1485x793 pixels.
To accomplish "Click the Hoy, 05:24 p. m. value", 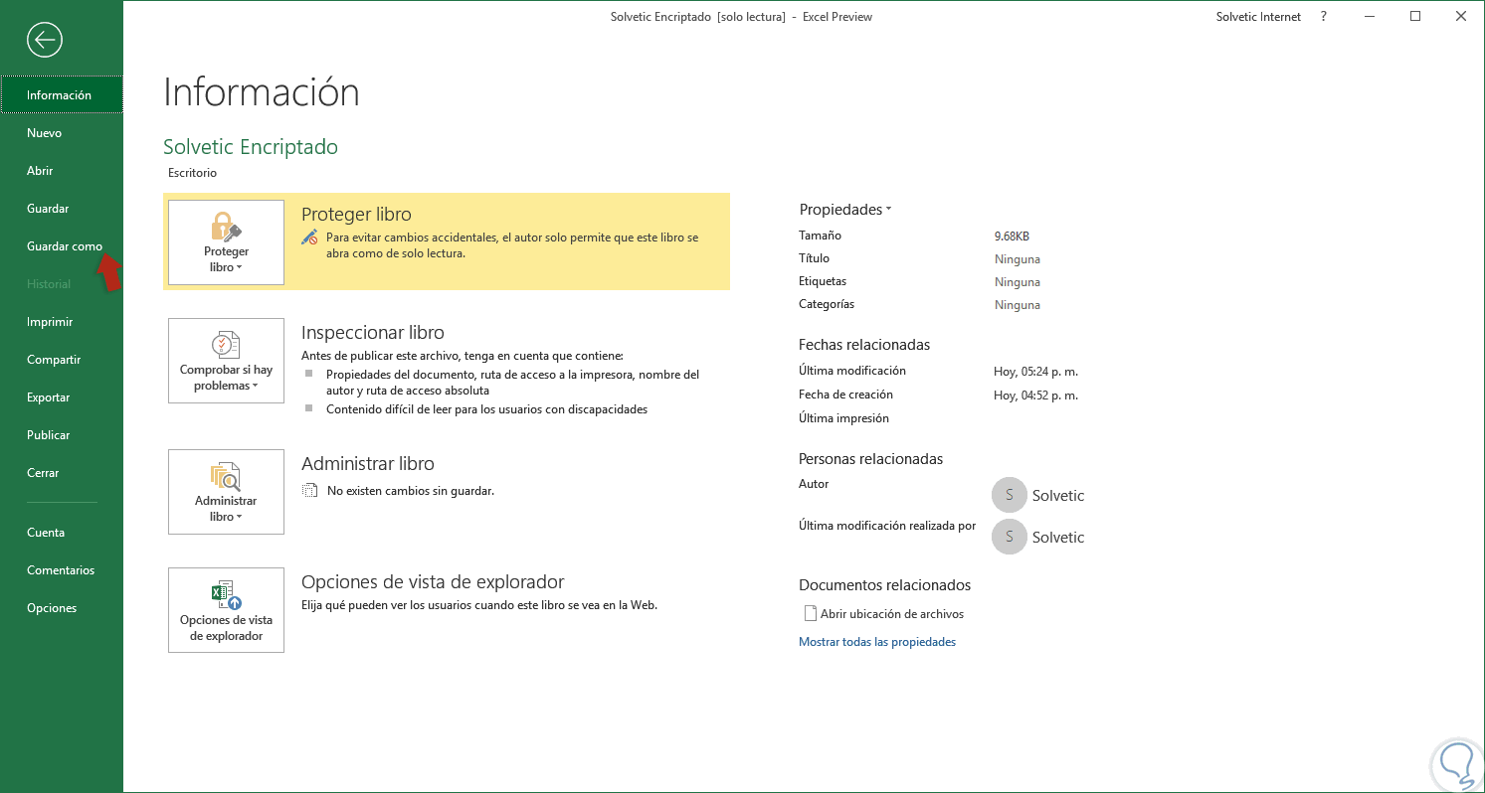I will click(x=1035, y=372).
